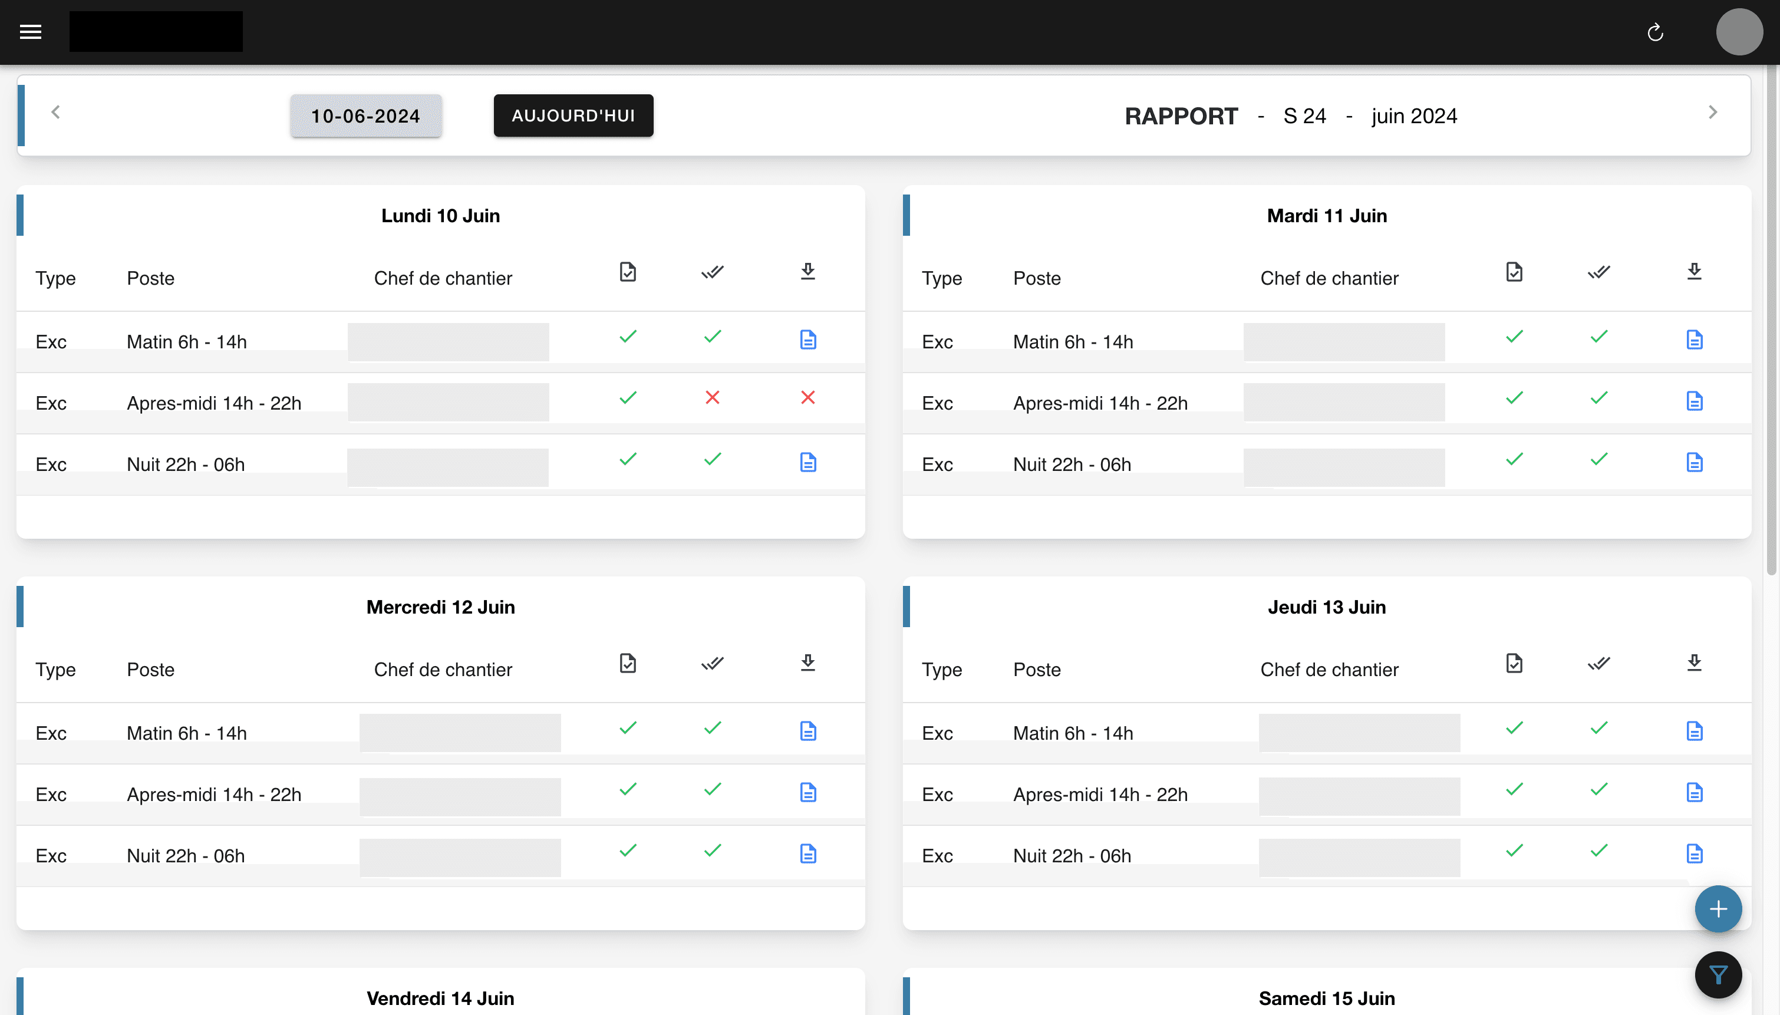The image size is (1780, 1015).
Task: Click the vertical page scrollbar
Action: coord(1771,321)
